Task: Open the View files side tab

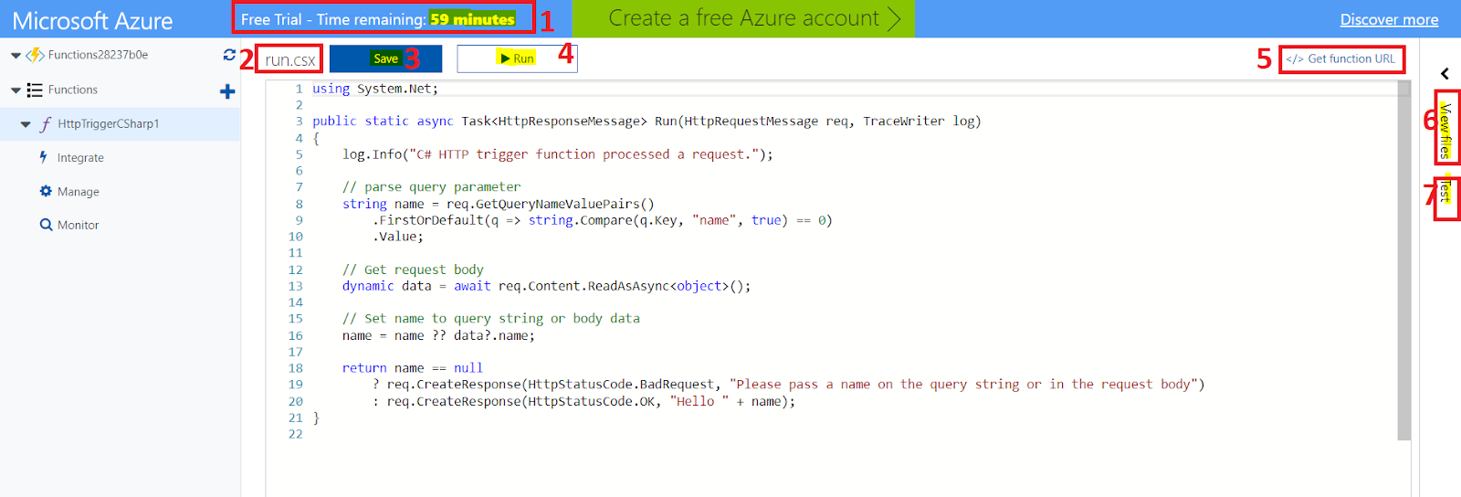Action: [1445, 131]
